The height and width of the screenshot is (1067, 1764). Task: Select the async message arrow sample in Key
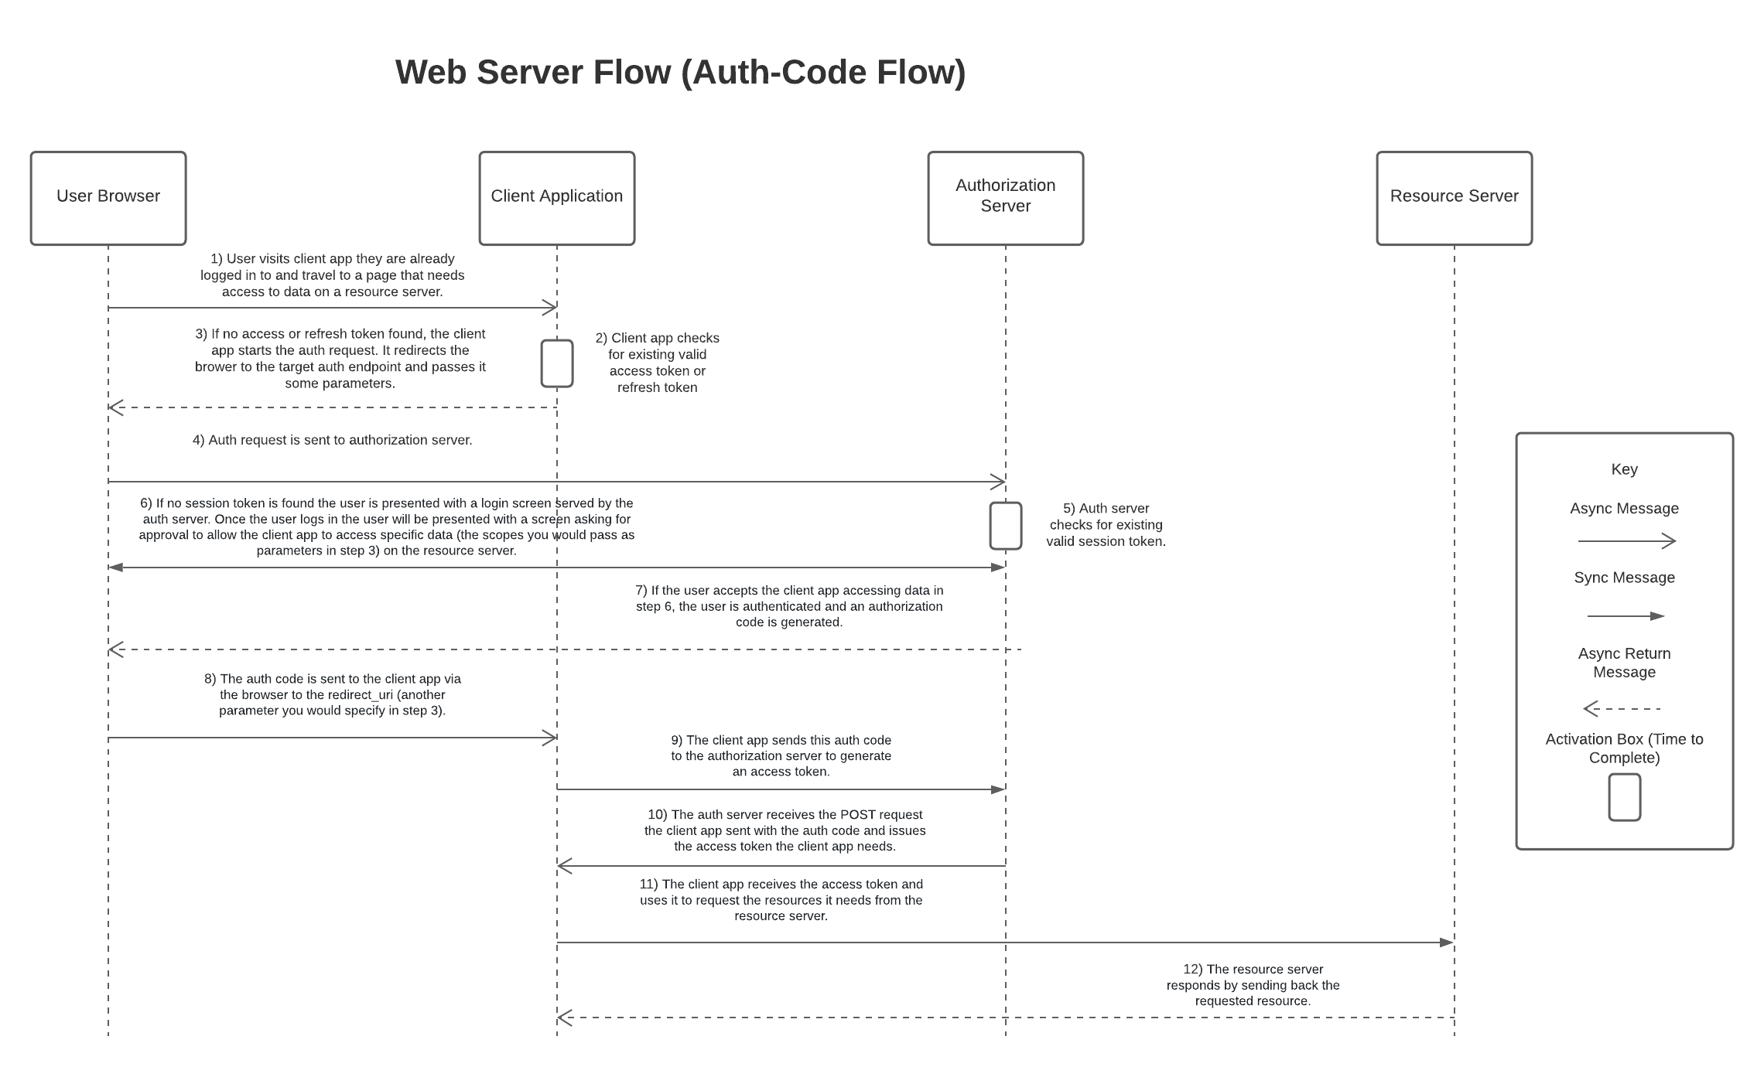1627,541
